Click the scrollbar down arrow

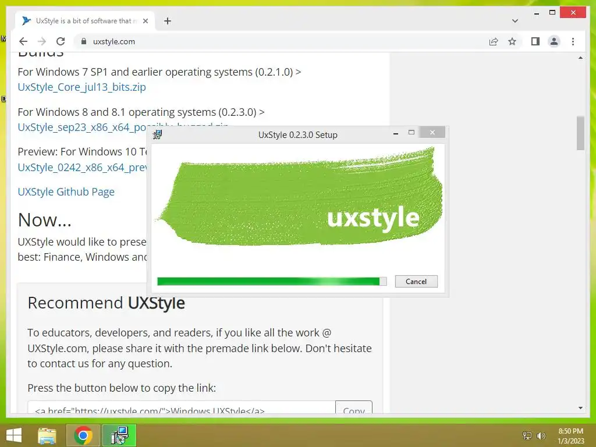580,408
